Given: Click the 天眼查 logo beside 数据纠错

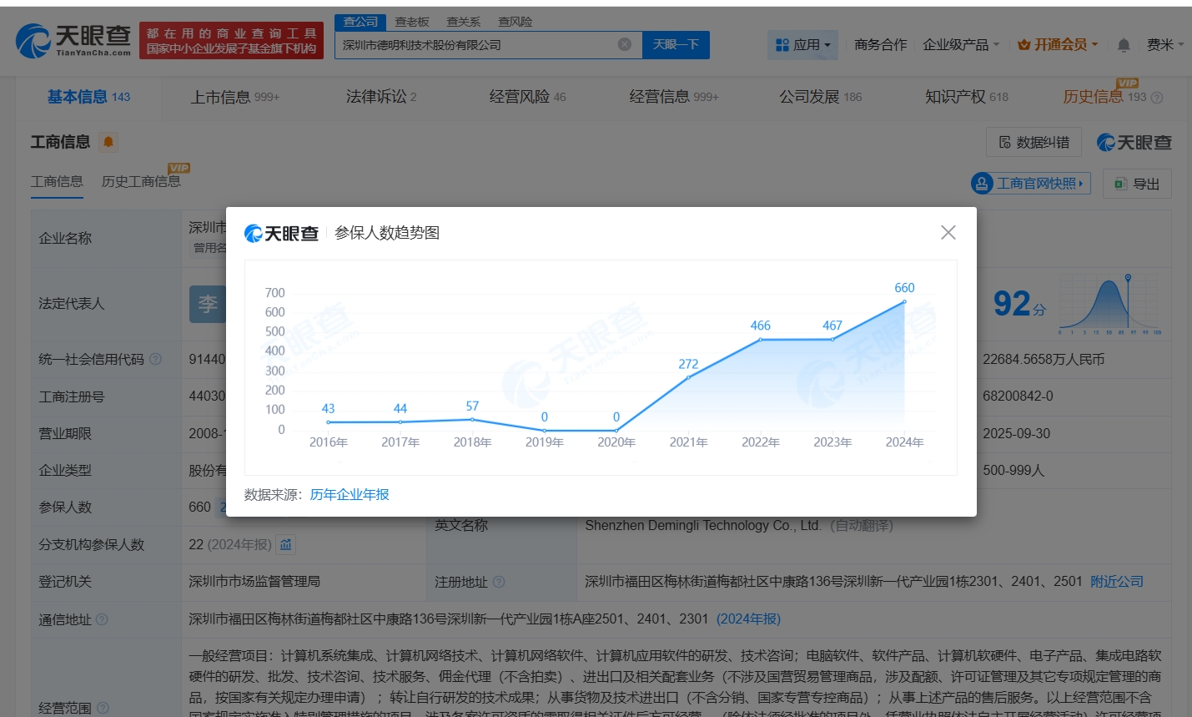Looking at the screenshot, I should click(1134, 143).
